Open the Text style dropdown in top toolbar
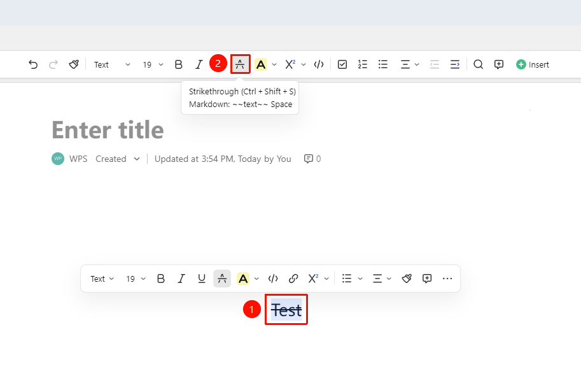This screenshot has width=581, height=369. tap(112, 64)
